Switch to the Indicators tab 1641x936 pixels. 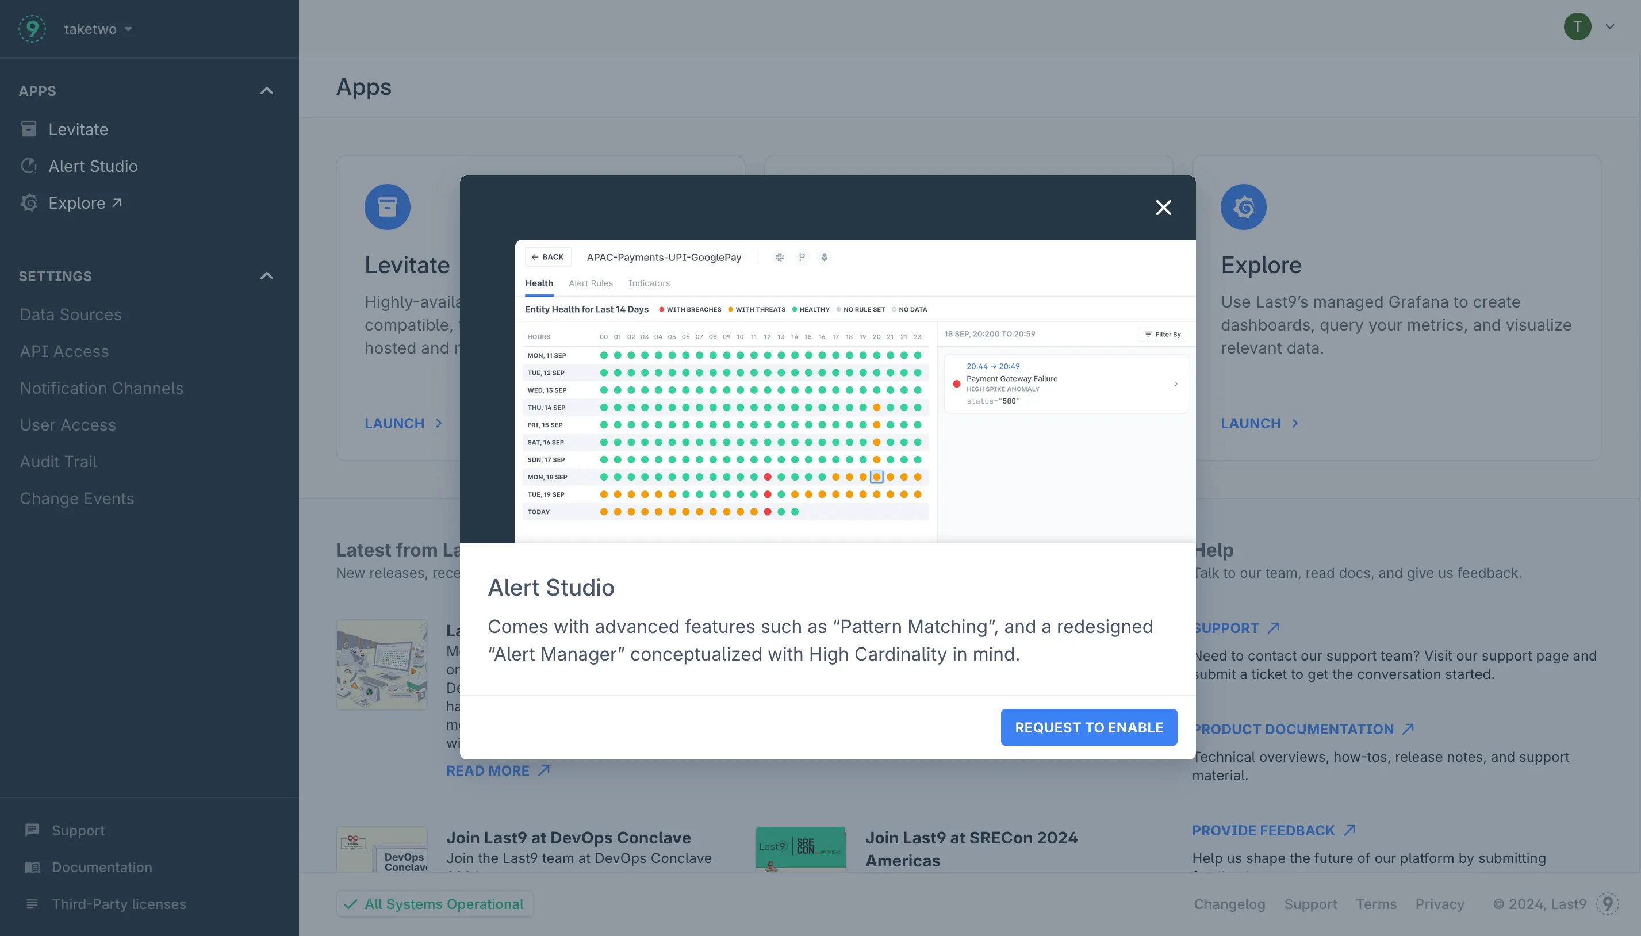click(649, 283)
